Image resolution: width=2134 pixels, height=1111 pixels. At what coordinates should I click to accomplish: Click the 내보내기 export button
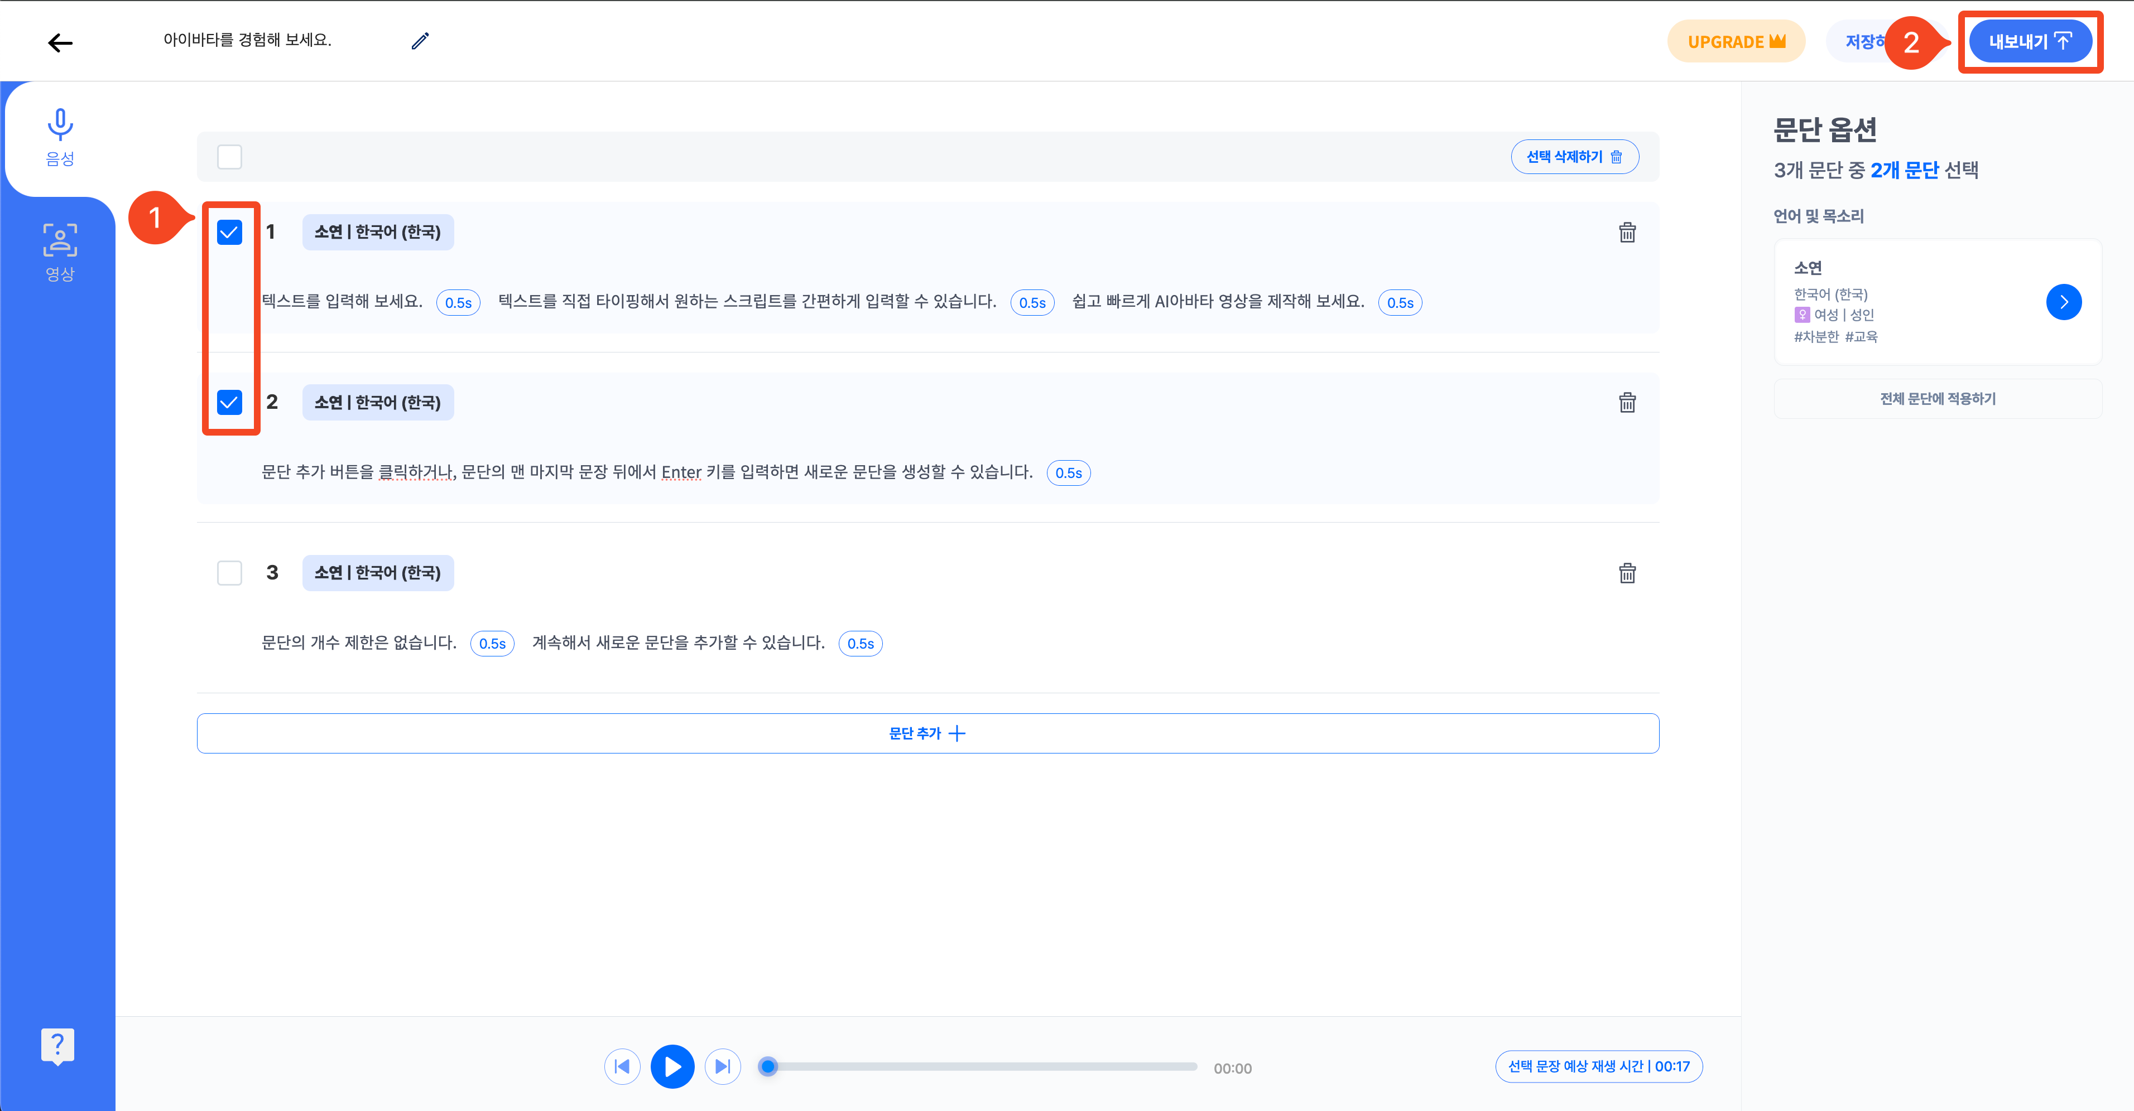[2030, 41]
